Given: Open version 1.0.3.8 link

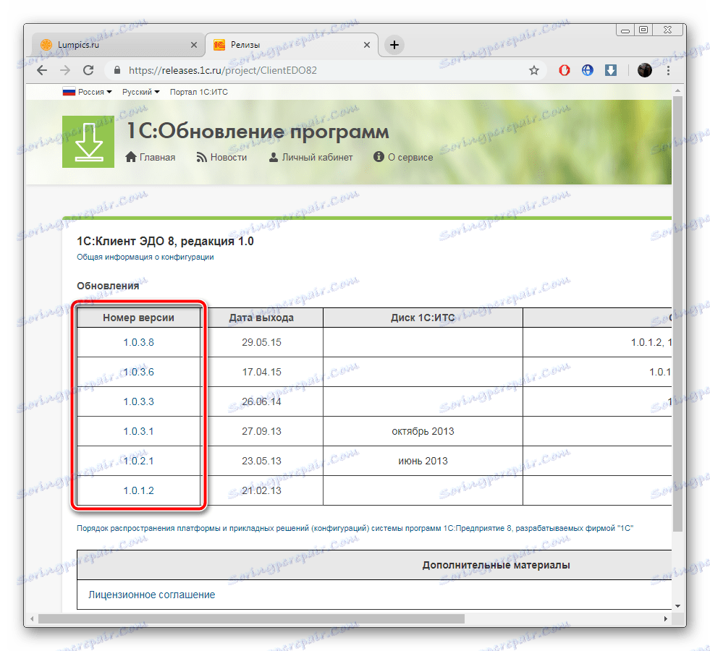Looking at the screenshot, I should click(138, 342).
